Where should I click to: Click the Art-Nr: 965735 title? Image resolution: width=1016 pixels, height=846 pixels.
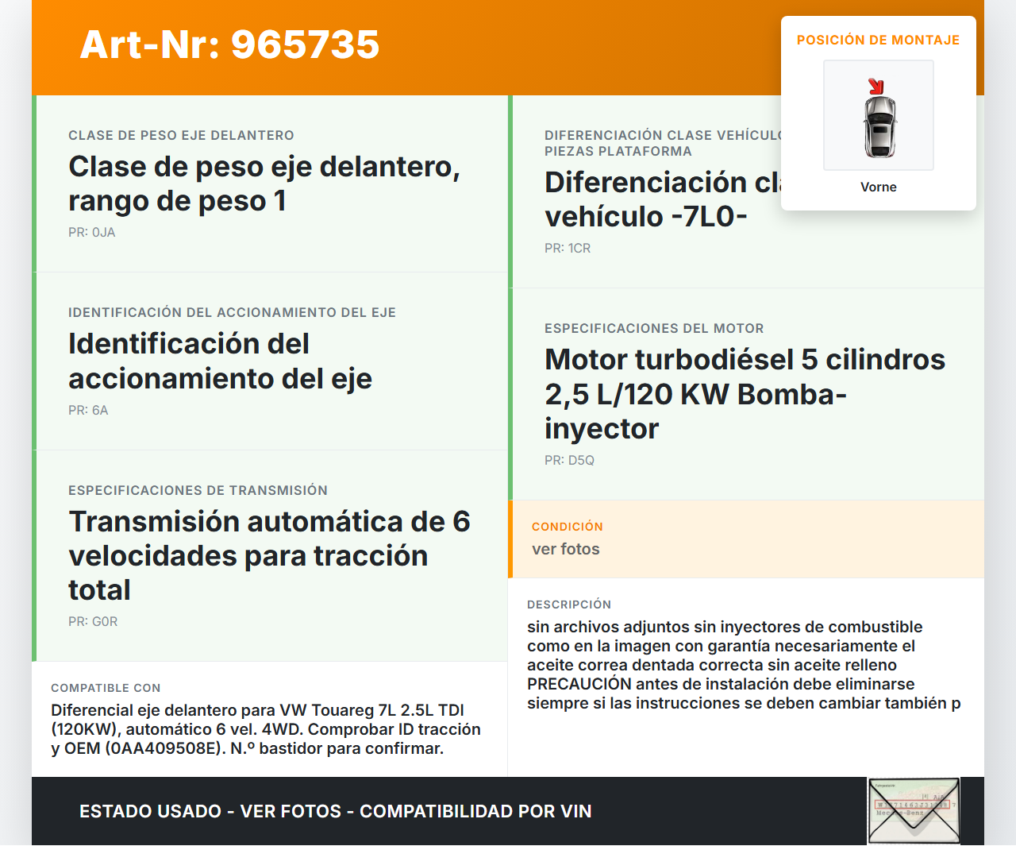230,44
